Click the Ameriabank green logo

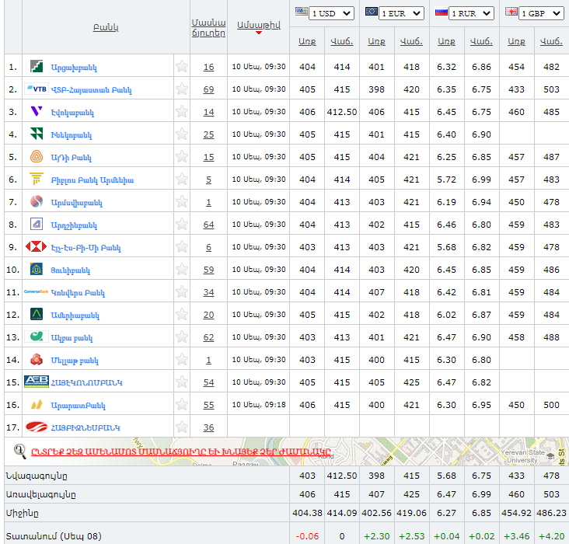coord(37,314)
